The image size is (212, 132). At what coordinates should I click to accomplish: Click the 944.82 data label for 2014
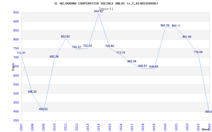pos(98,11)
